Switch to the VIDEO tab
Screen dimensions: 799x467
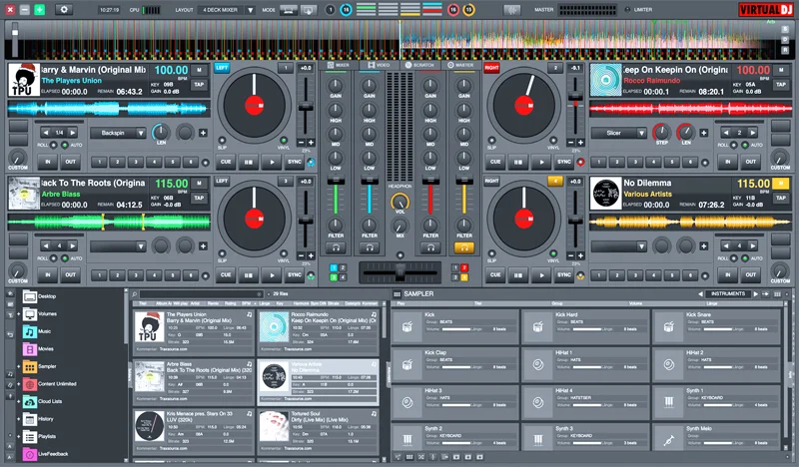[379, 65]
